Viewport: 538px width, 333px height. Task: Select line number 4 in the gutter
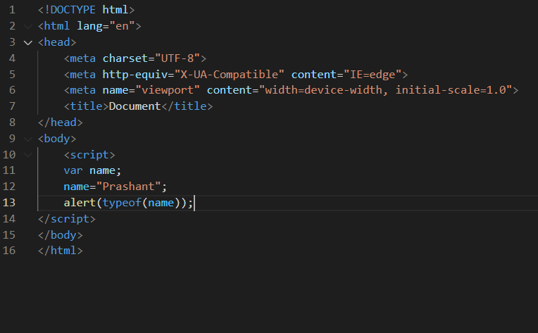(x=12, y=58)
